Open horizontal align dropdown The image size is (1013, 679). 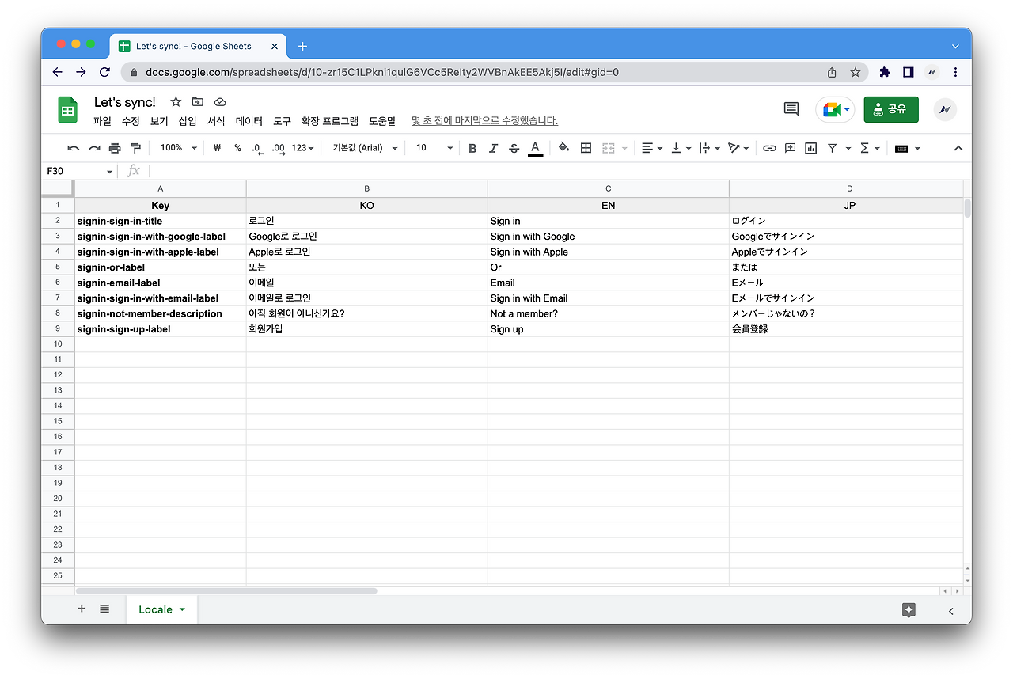pos(652,148)
